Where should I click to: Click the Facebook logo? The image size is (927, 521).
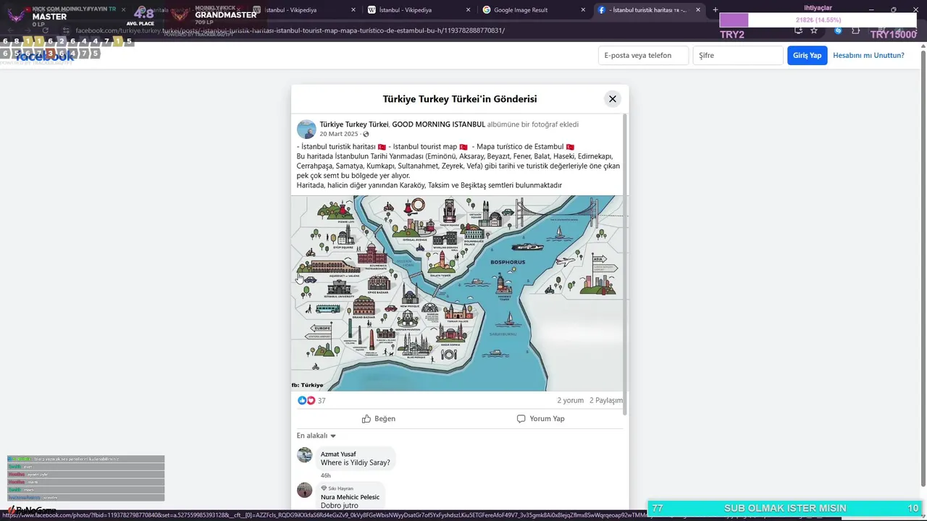[x=45, y=56]
